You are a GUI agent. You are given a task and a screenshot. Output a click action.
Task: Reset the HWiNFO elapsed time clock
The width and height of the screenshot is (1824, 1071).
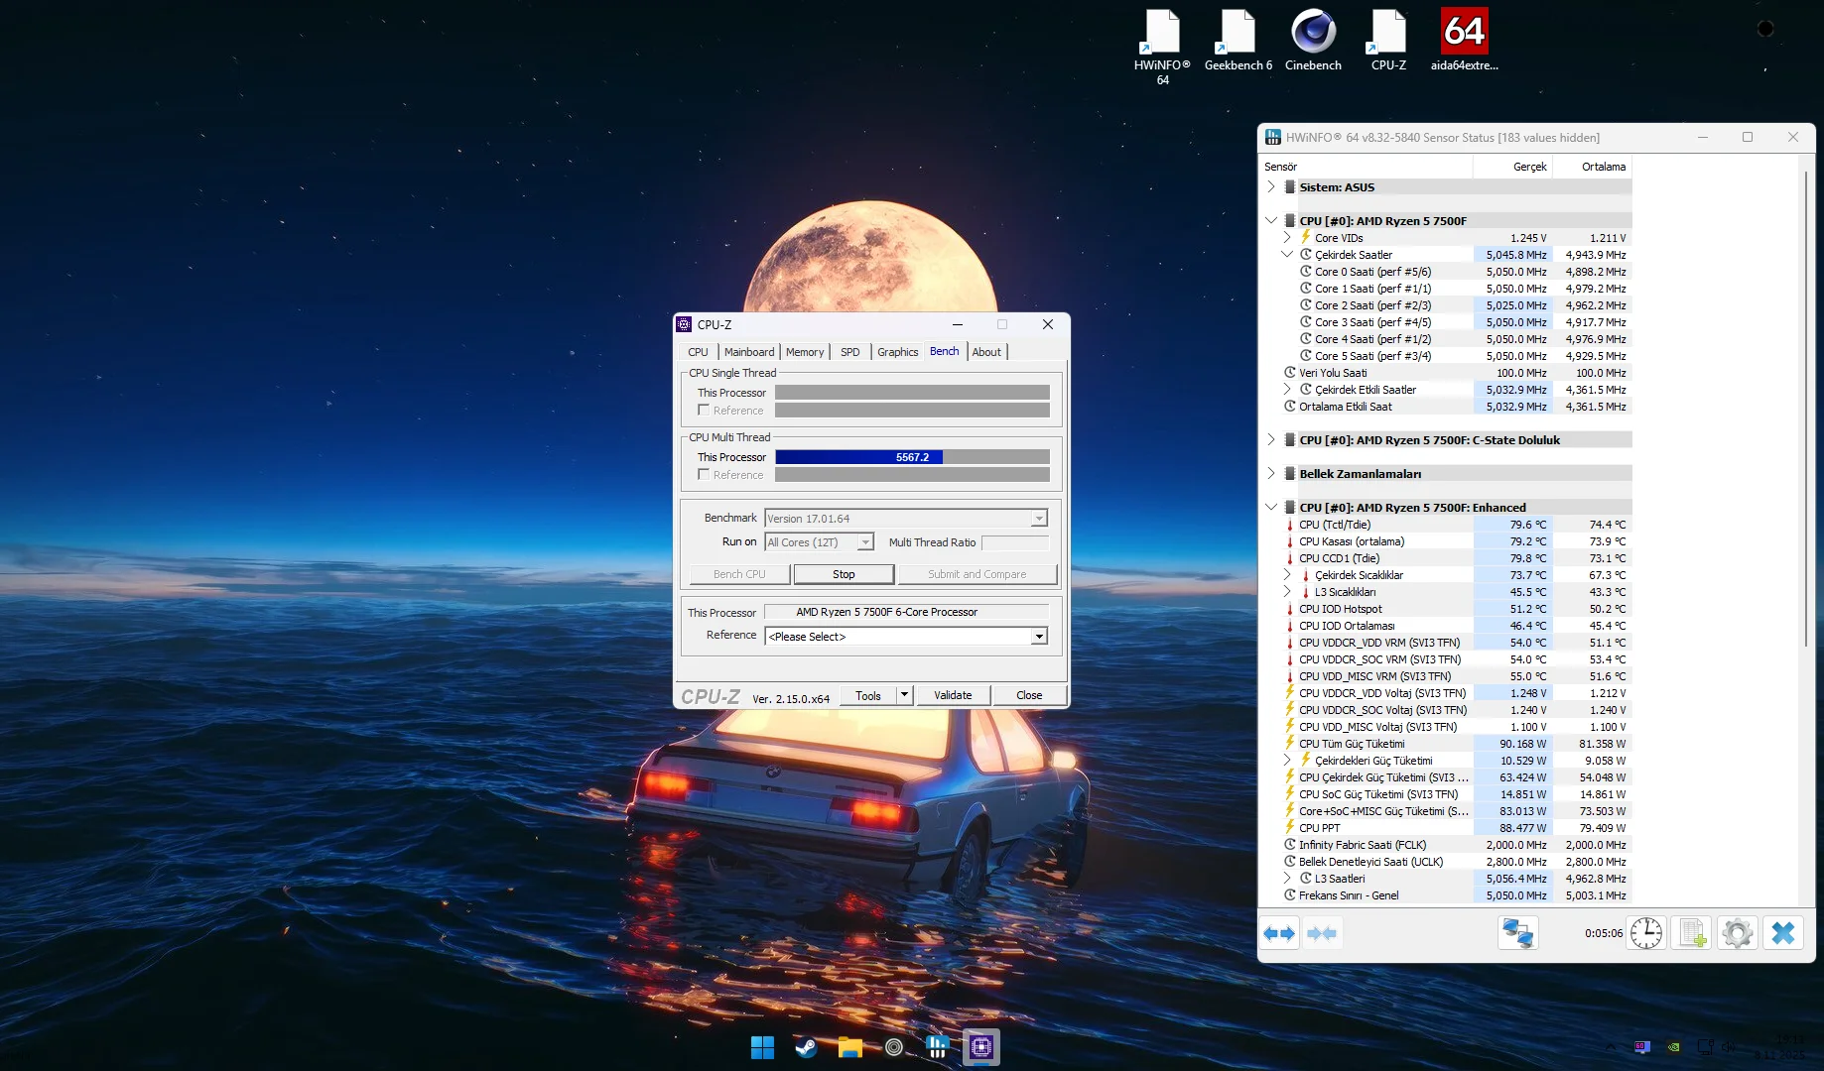(x=1645, y=933)
